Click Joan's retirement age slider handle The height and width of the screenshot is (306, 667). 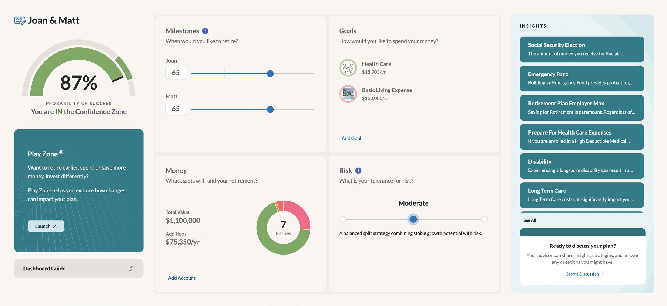[270, 74]
